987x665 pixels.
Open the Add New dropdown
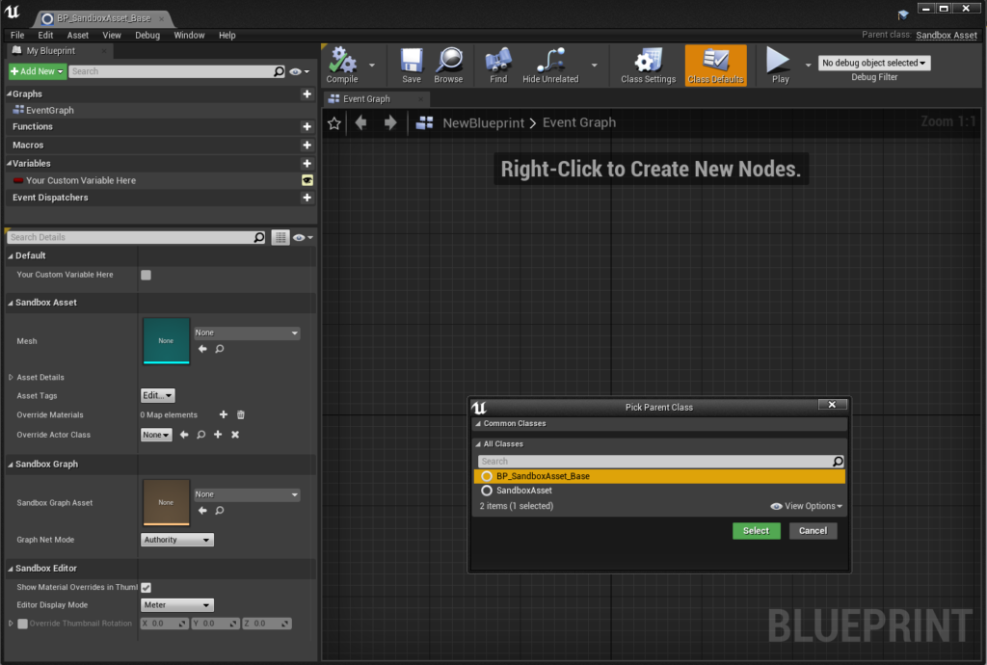(38, 71)
